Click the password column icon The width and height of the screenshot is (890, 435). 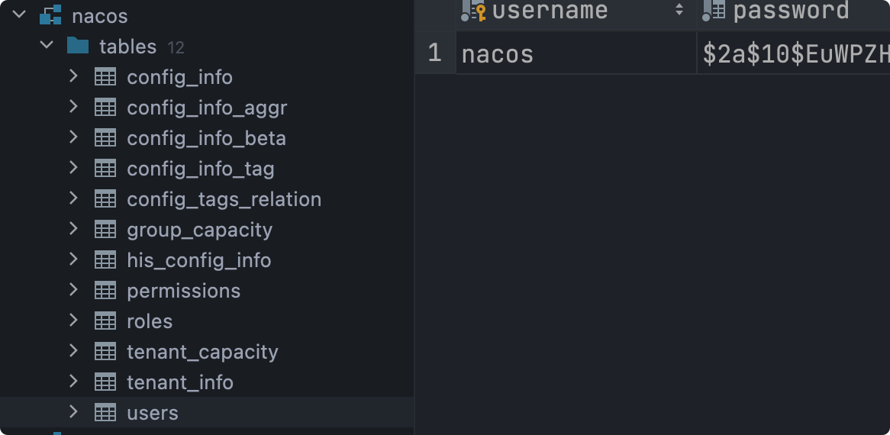point(713,11)
